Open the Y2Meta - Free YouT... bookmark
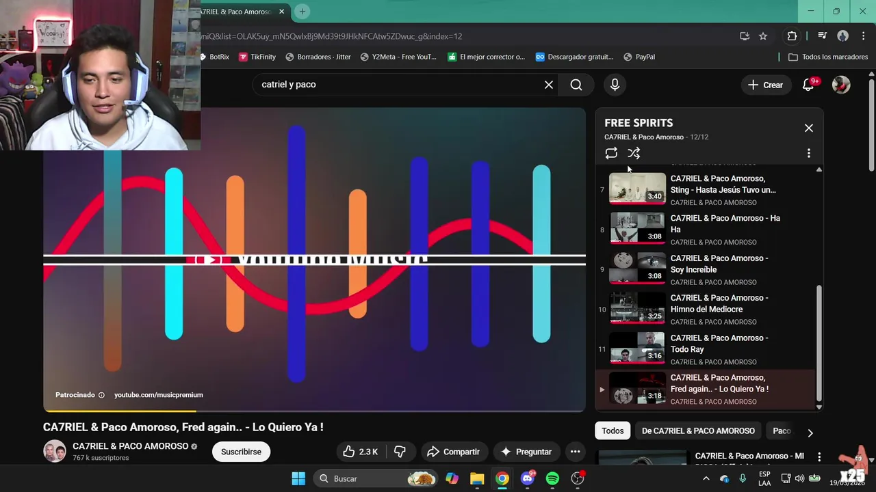876x492 pixels. [x=398, y=57]
